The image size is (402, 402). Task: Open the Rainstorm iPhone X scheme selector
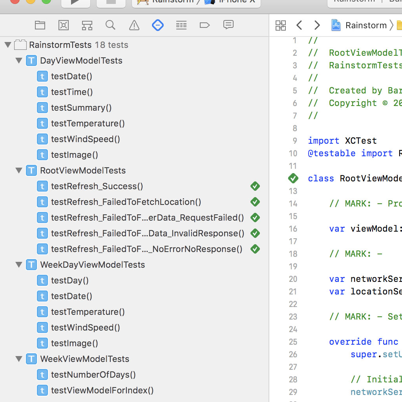click(196, 2)
